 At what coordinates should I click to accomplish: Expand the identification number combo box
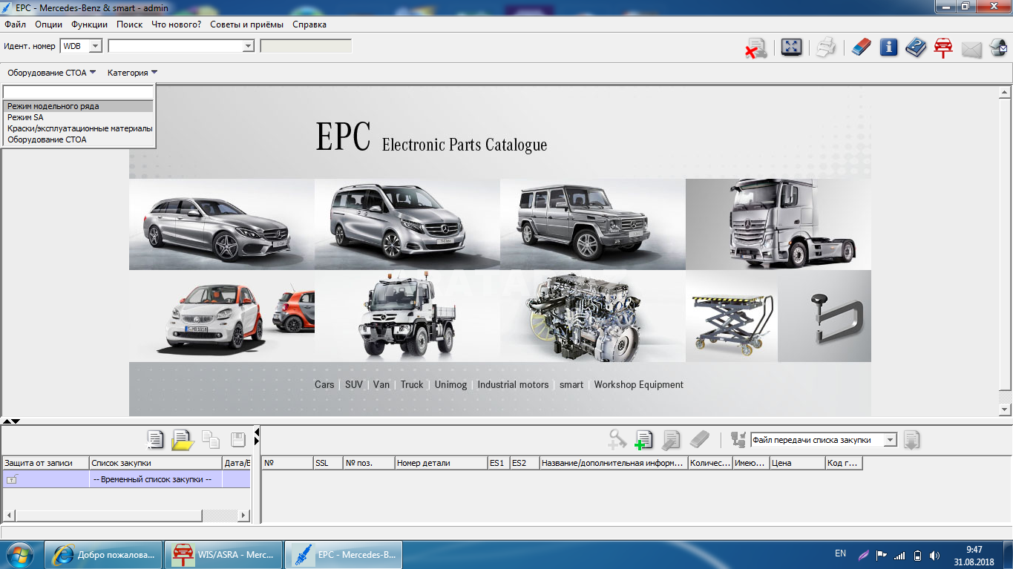tap(249, 46)
